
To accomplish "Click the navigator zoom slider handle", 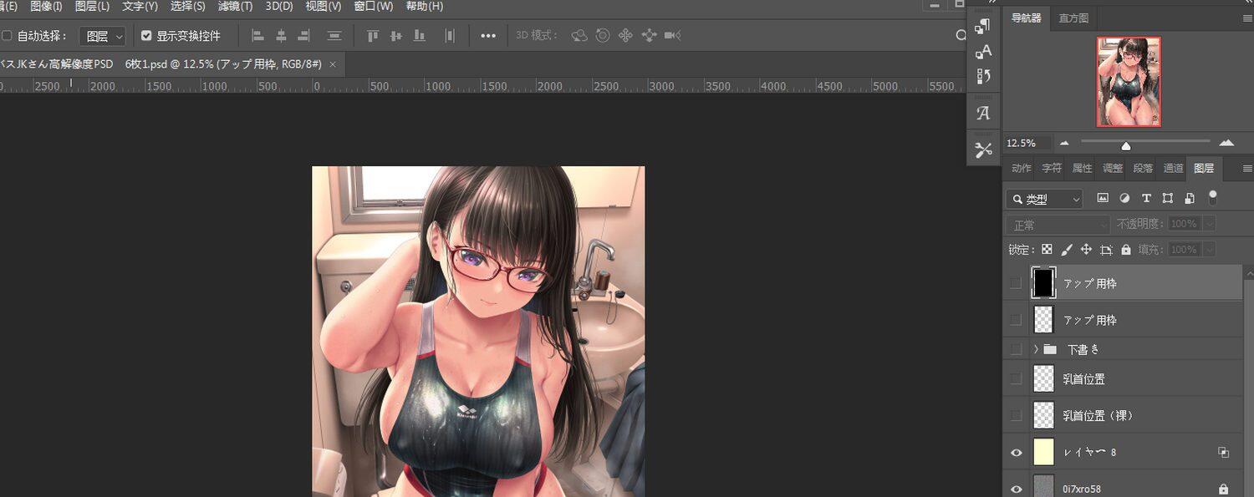I will 1126,146.
